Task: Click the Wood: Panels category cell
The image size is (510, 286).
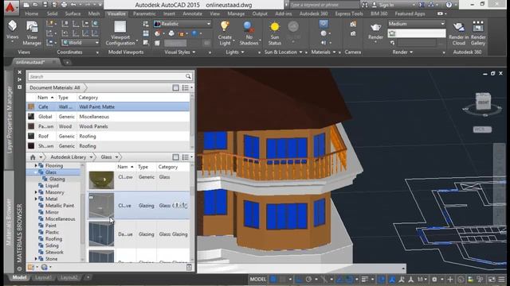Action: click(94, 126)
